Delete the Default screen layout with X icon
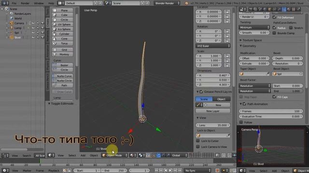The image size is (309, 173). click(x=100, y=3)
